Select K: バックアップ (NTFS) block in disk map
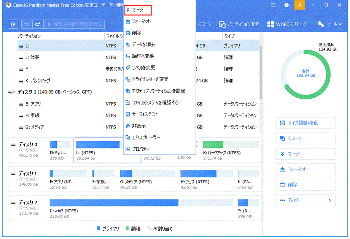Screen dimensions: 350x239 [x=231, y=150]
